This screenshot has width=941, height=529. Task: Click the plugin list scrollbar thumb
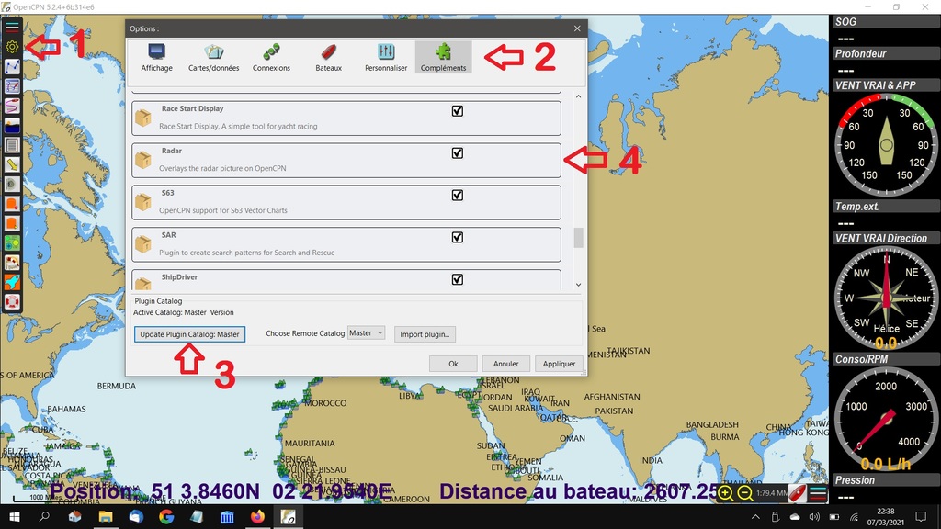coord(579,238)
